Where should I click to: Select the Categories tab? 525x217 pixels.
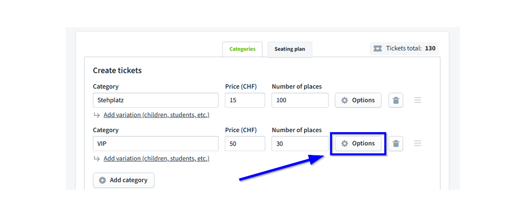click(242, 49)
